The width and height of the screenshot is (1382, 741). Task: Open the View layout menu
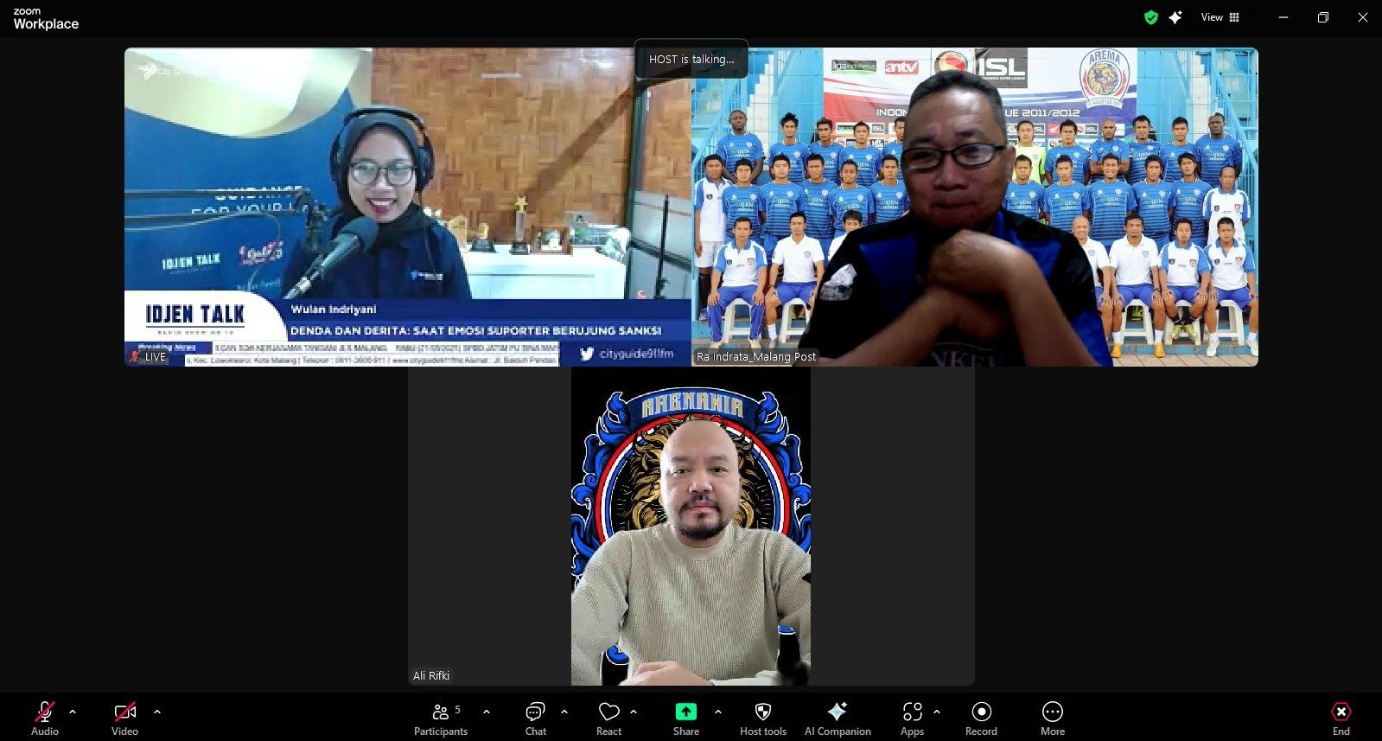pyautogui.click(x=1220, y=17)
